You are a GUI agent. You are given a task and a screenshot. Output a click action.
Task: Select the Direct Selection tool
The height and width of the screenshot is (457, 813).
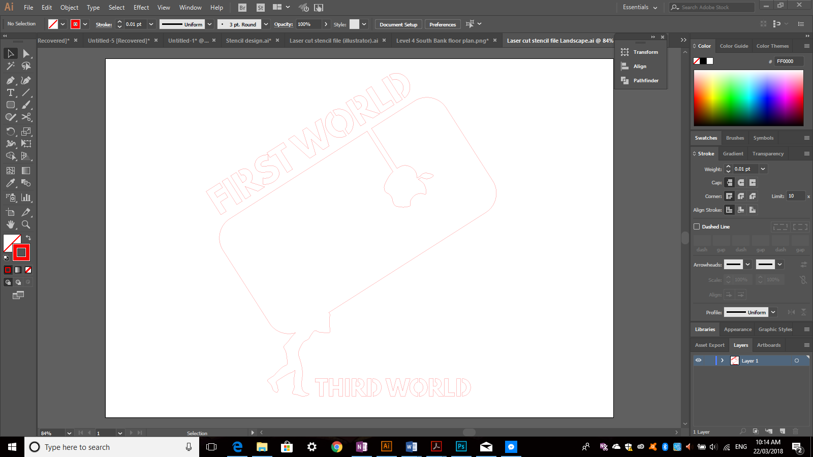click(x=26, y=53)
